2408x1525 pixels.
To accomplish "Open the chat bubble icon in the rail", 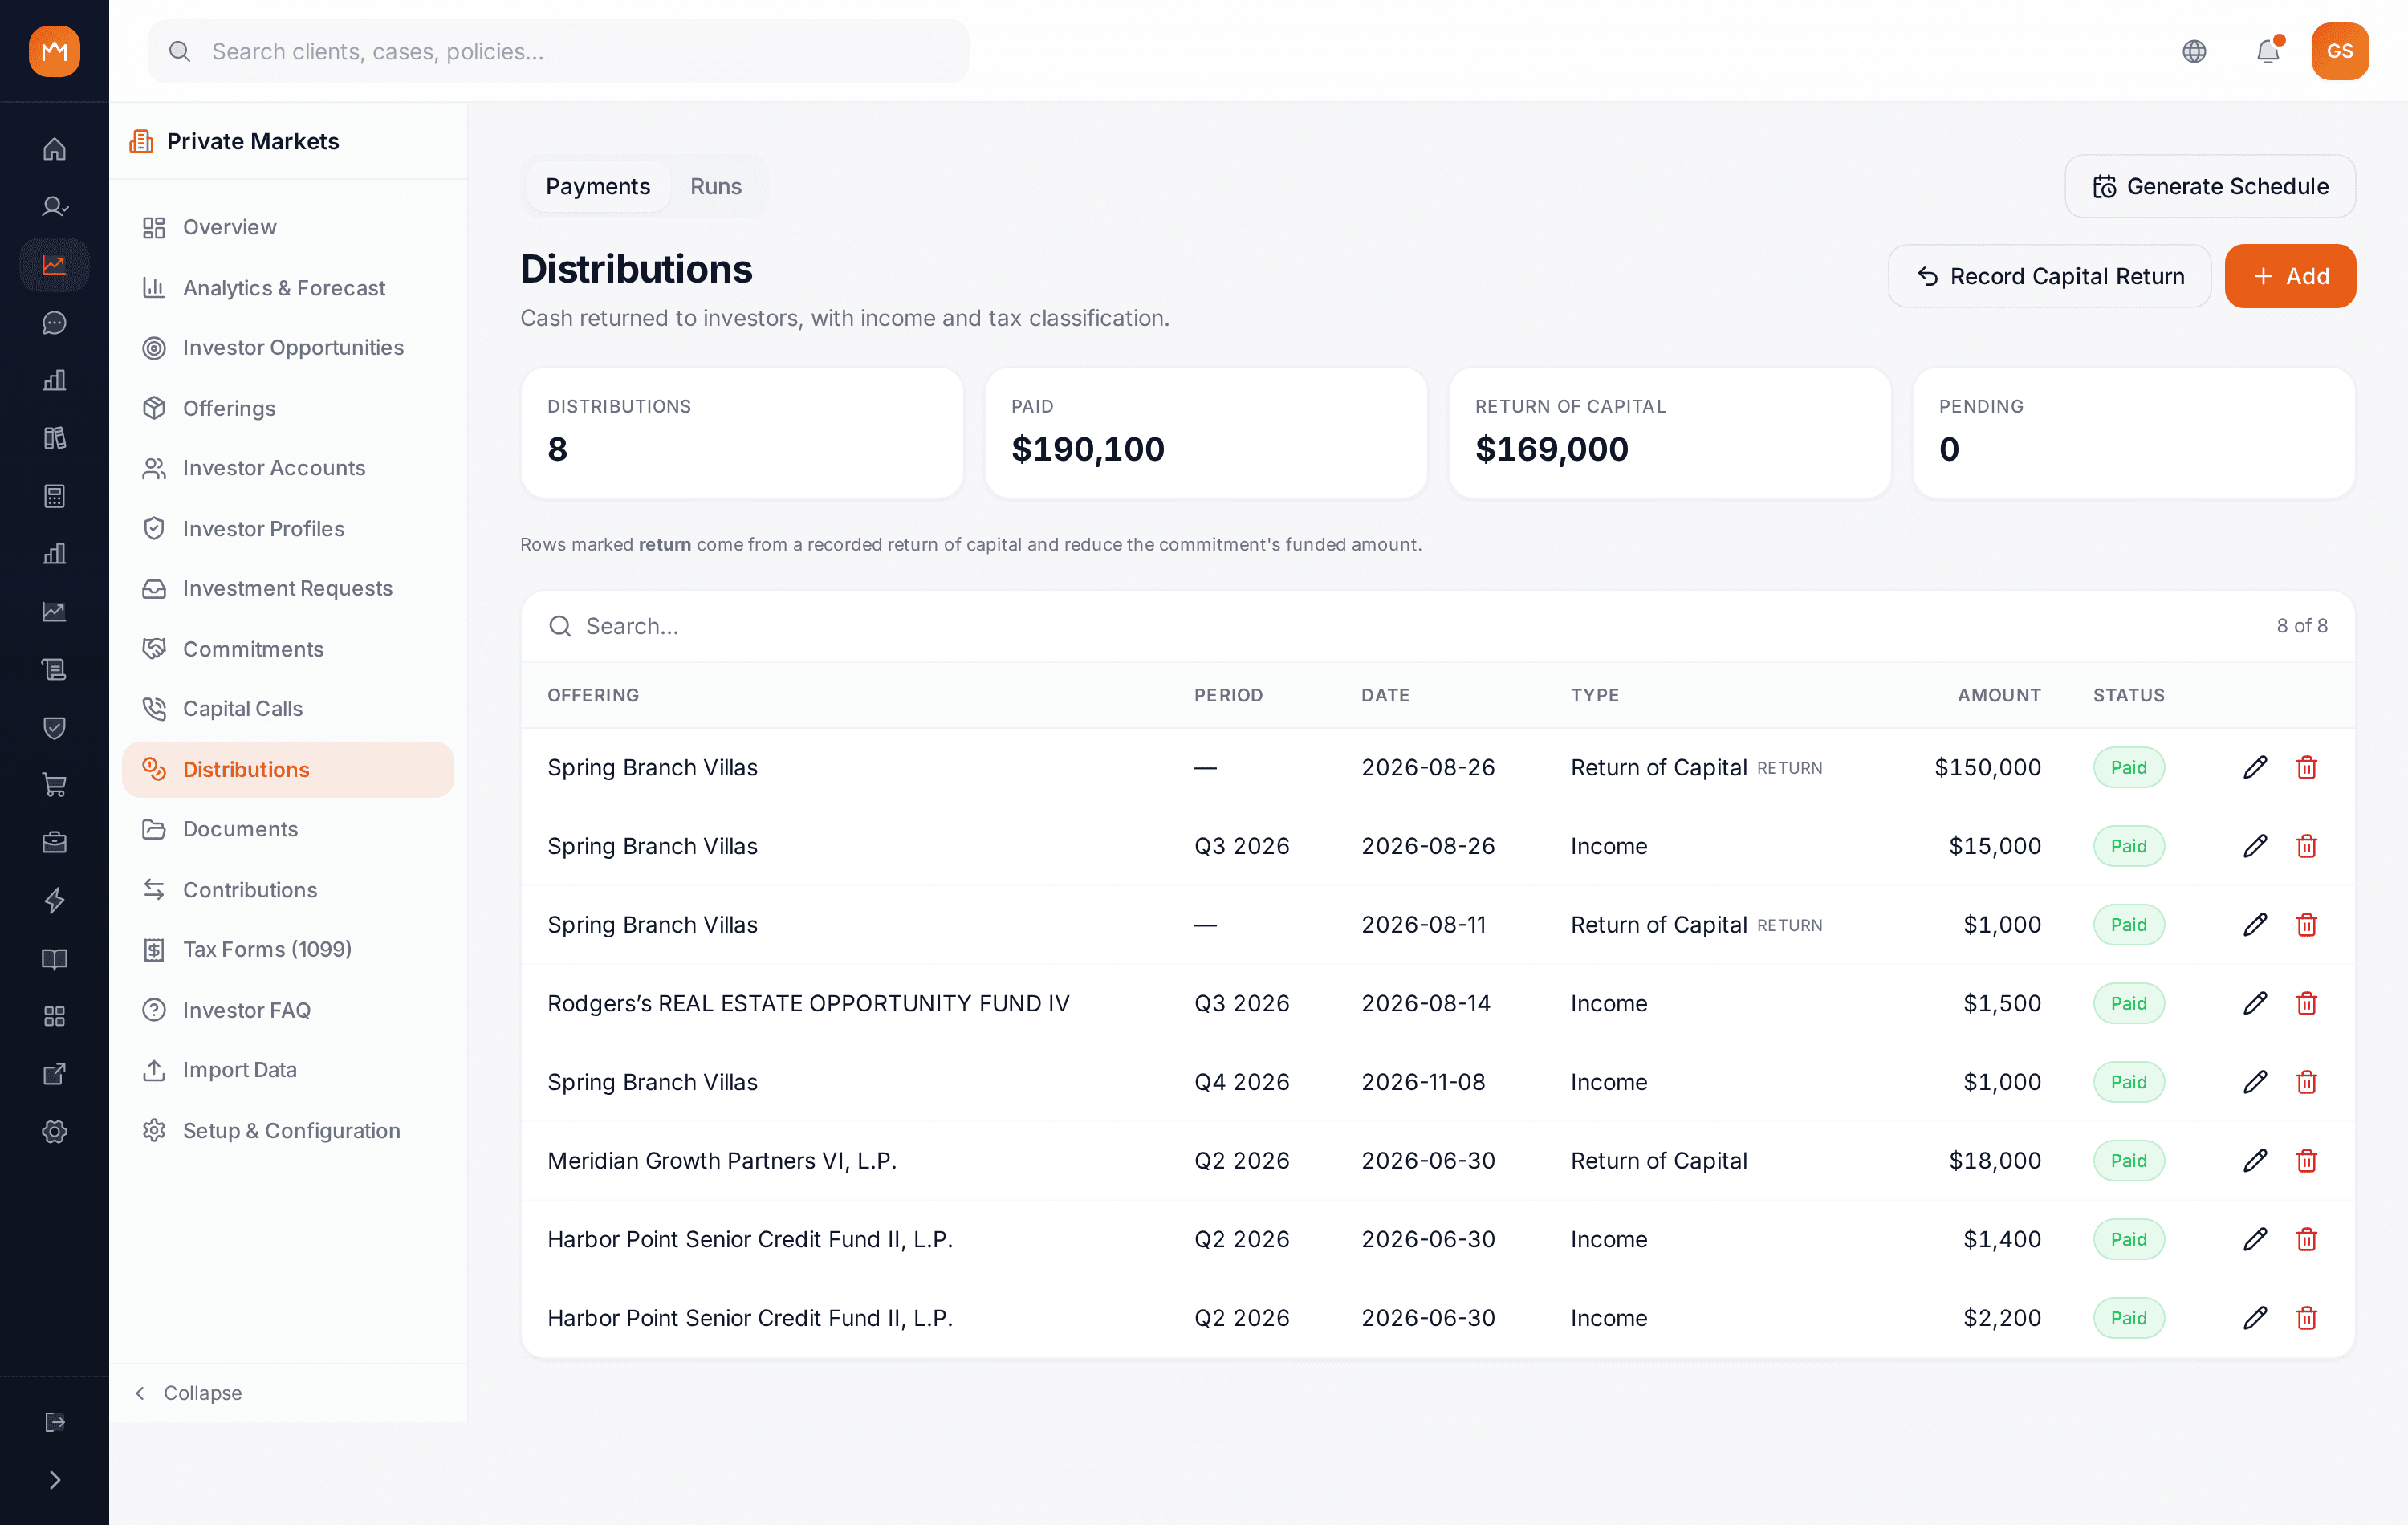I will click(54, 322).
